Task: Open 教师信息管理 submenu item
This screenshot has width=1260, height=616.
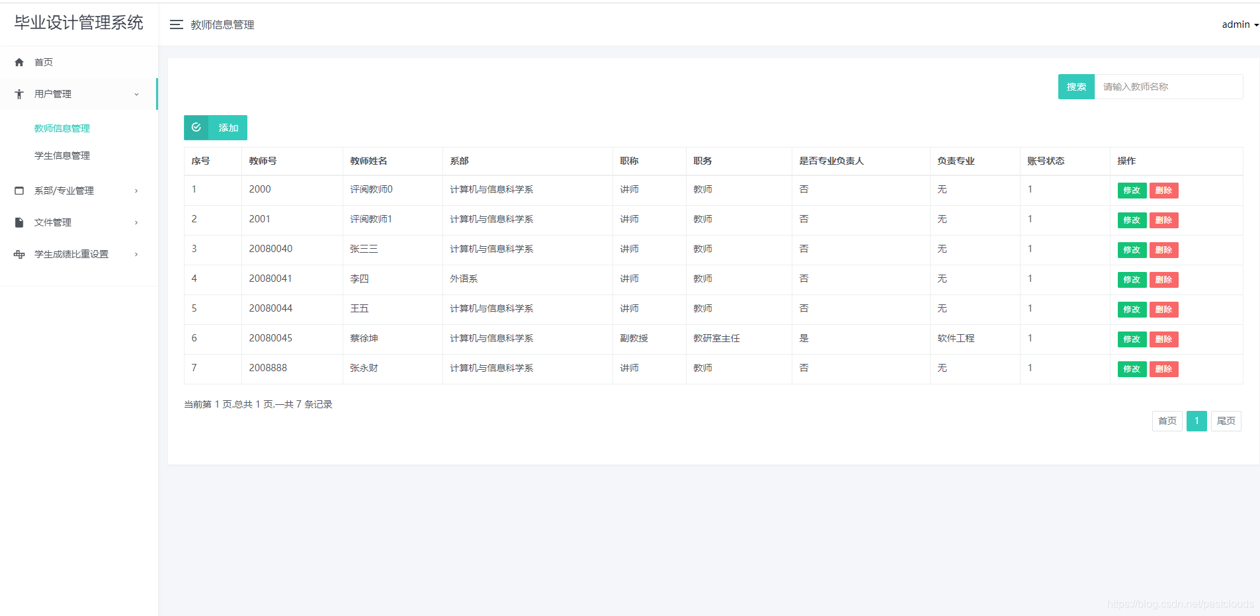Action: (x=62, y=128)
